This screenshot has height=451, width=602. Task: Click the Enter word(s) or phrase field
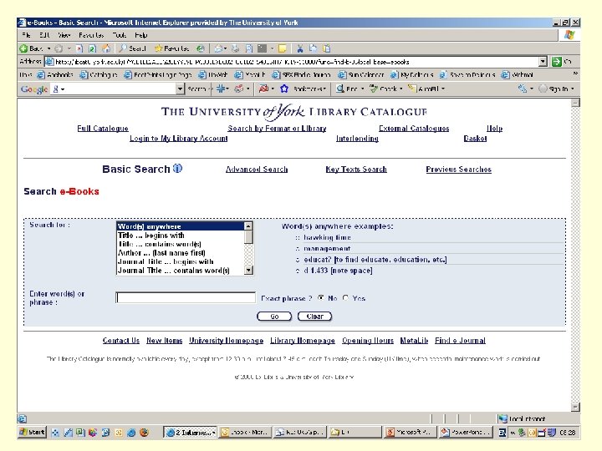186,297
